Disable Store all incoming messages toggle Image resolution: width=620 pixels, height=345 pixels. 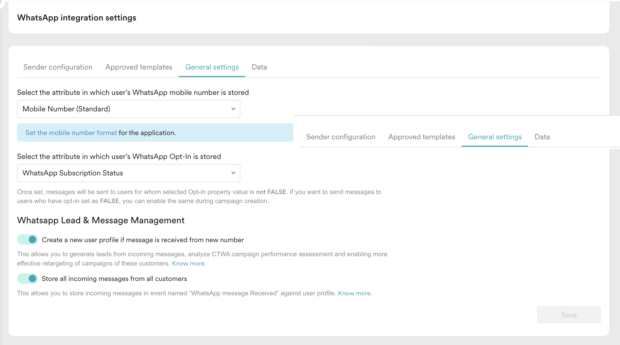[28, 279]
